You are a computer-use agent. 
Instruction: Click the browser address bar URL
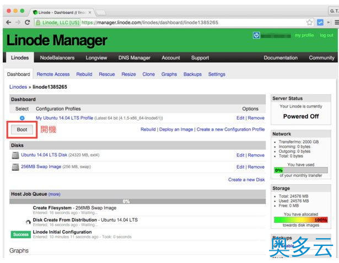tap(150, 23)
